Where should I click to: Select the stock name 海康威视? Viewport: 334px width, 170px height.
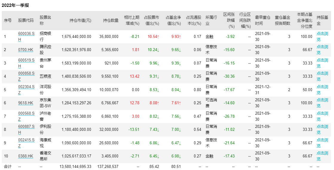(45, 143)
